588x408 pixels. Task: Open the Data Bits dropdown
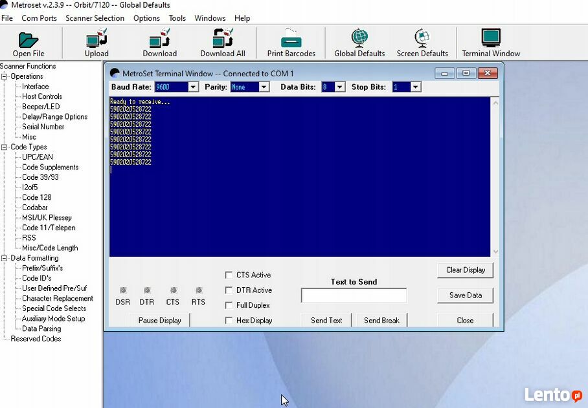point(340,87)
